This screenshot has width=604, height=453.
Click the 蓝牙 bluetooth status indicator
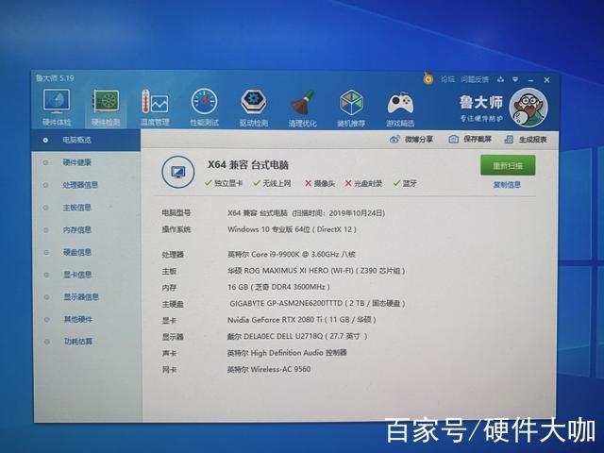click(405, 183)
